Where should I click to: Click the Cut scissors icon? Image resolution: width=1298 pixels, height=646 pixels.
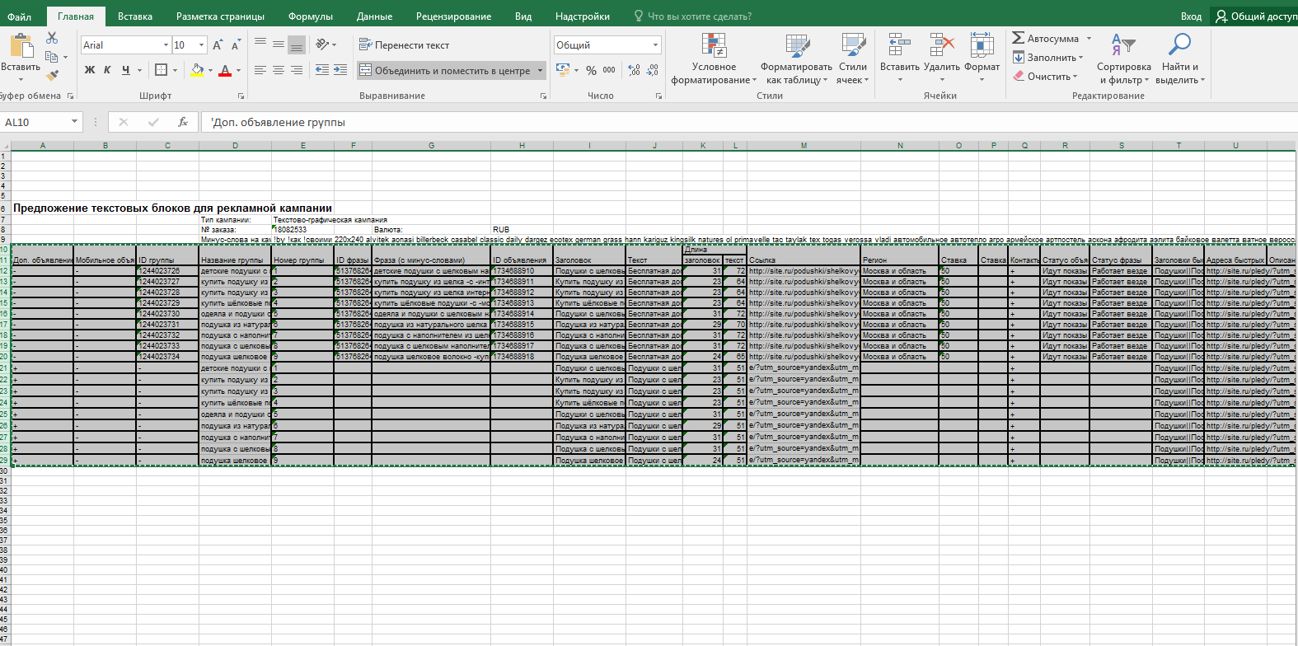click(x=52, y=38)
